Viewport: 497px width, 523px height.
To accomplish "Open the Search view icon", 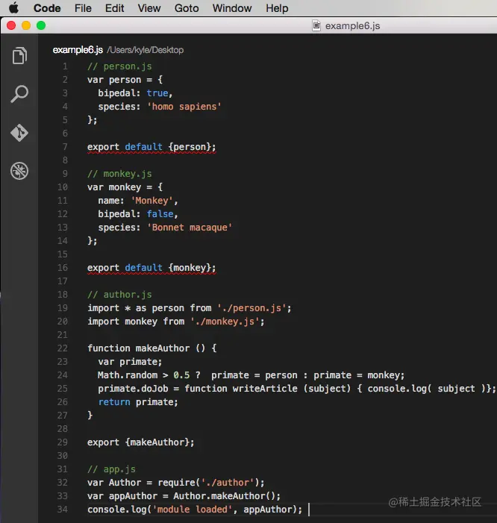I will click(x=19, y=94).
